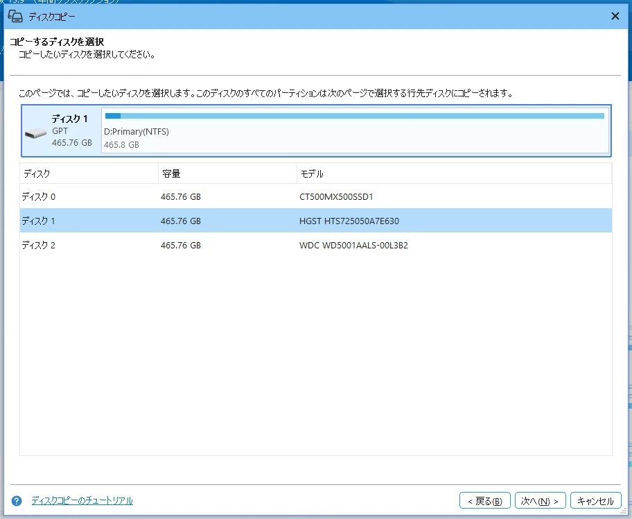Click the CT500MX500SSD1 model cell
Image resolution: width=632 pixels, height=519 pixels.
pos(336,196)
